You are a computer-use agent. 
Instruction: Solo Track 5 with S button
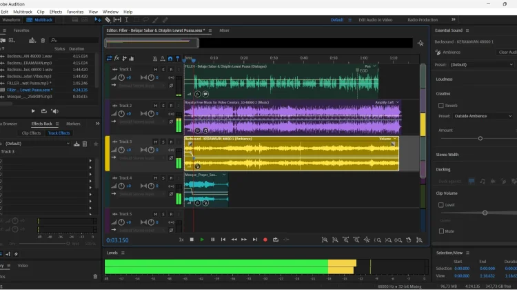pyautogui.click(x=163, y=214)
